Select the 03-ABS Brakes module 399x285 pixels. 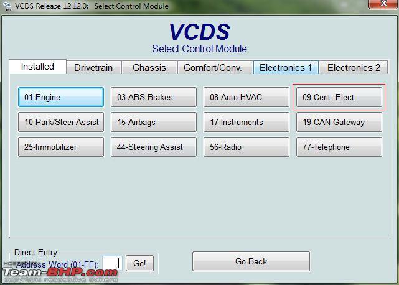[x=154, y=97]
